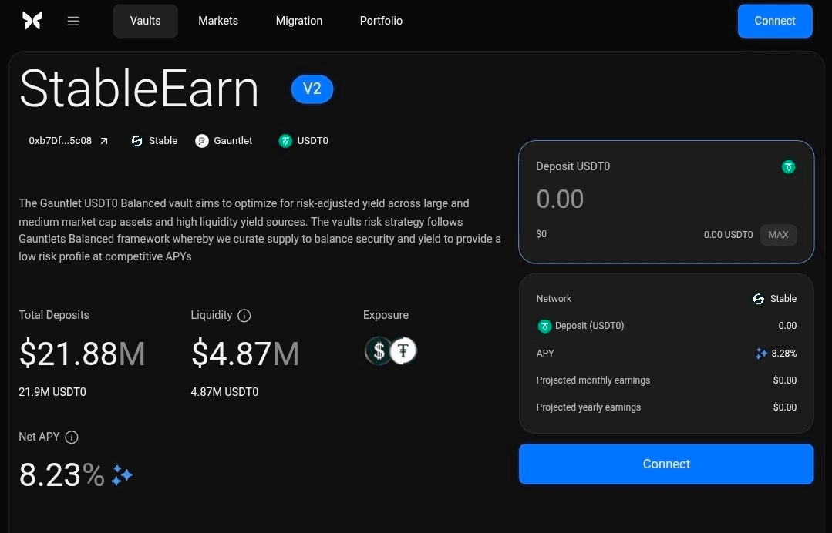This screenshot has height=533, width=832.
Task: Click the Morpho butterfly logo
Action: pyautogui.click(x=32, y=21)
